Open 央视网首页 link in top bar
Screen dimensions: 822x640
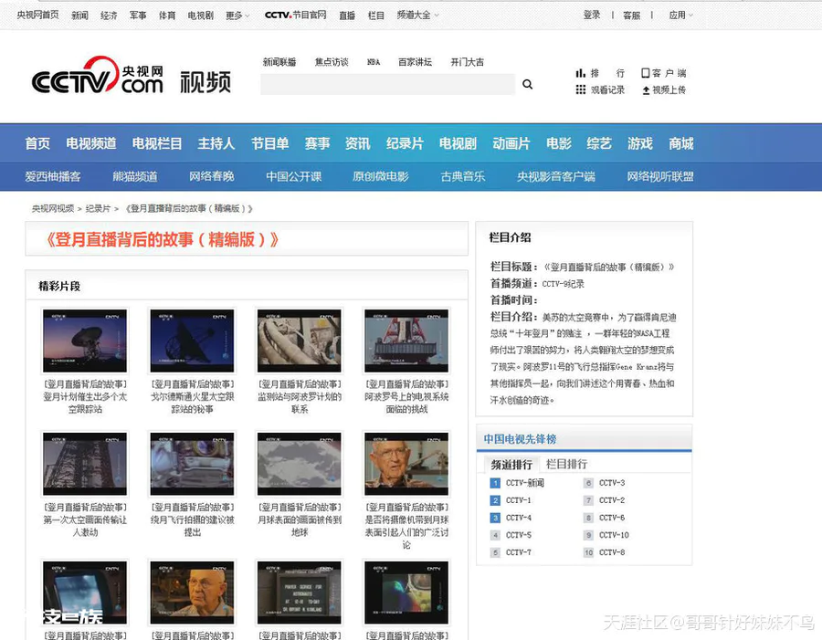(x=37, y=15)
